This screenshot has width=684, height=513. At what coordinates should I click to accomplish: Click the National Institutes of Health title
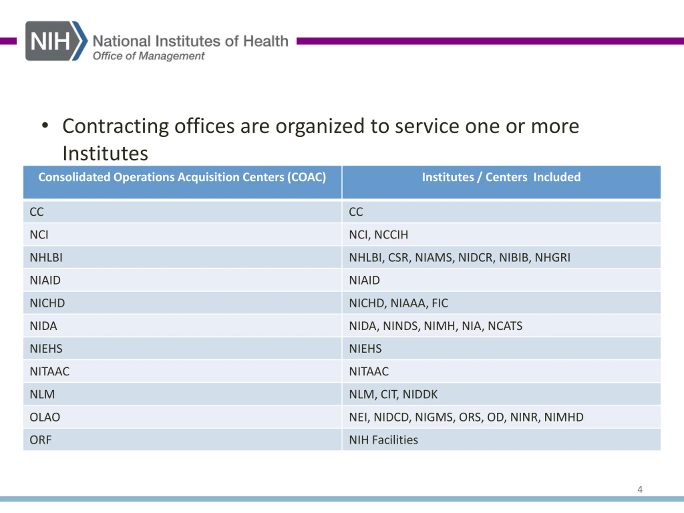tap(190, 41)
